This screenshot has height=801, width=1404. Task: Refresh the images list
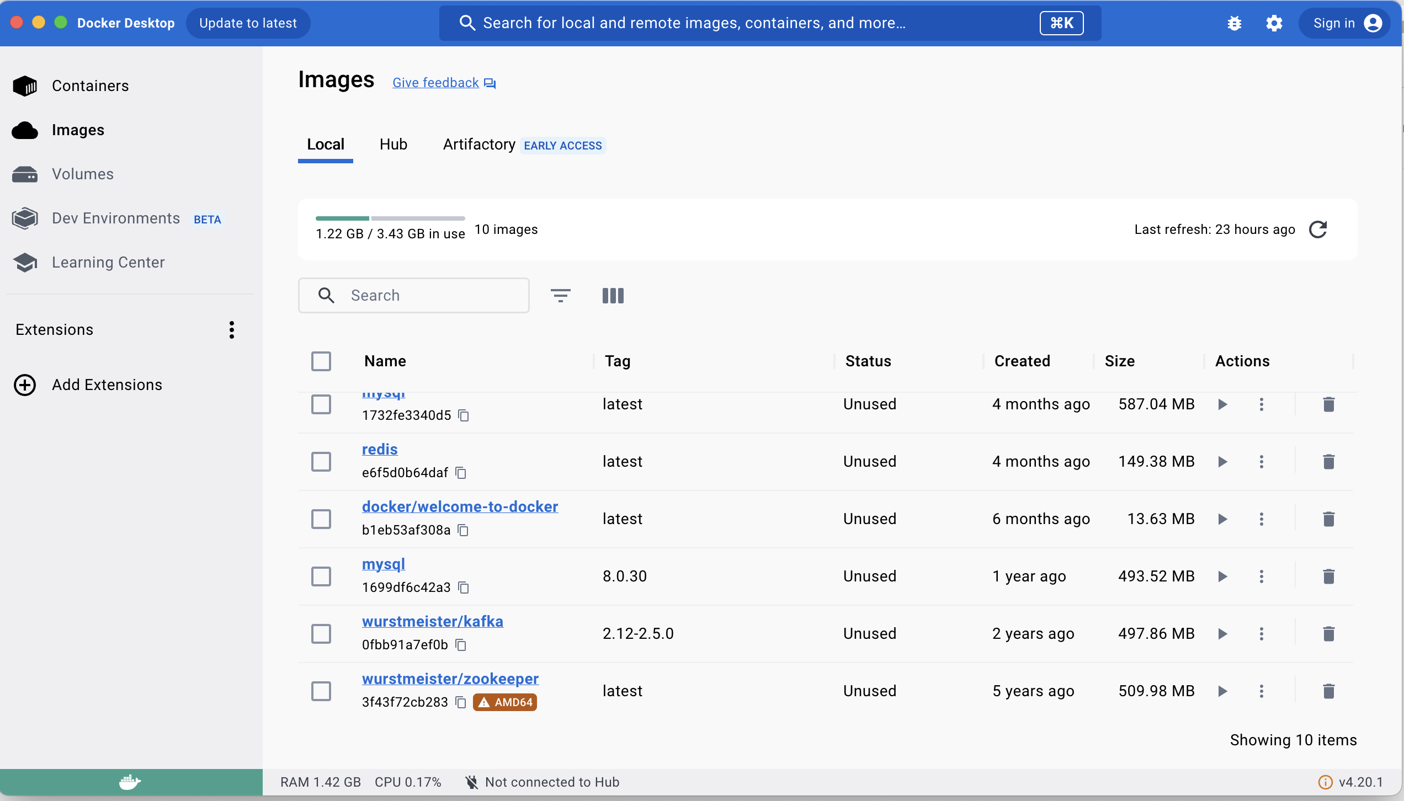click(1318, 229)
